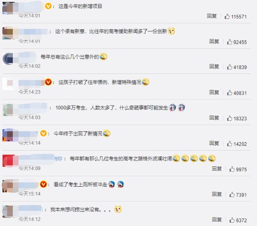Like the comment with 115571 likes
Viewport: 257px width, 226px height.
(227, 17)
